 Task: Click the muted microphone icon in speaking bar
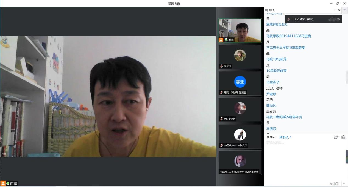[289, 19]
